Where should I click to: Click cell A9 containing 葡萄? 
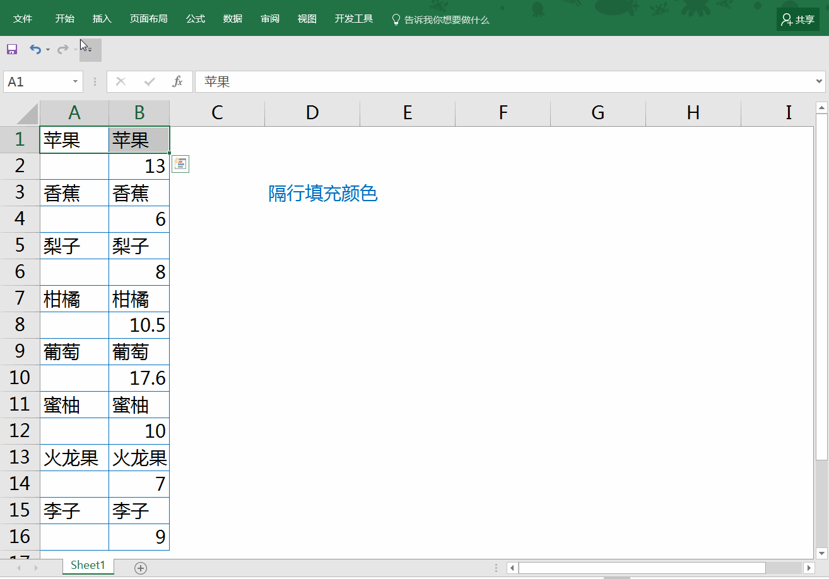tap(74, 351)
